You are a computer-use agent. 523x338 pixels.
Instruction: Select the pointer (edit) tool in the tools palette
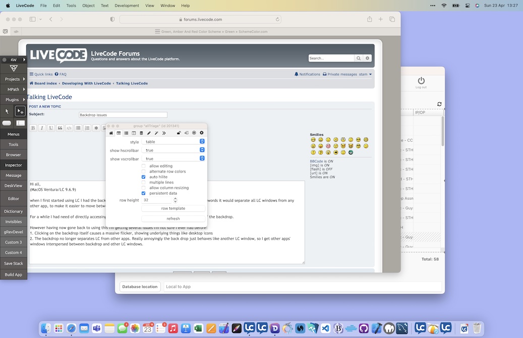click(7, 111)
